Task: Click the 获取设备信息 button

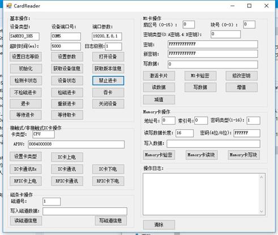Action: [67, 69]
